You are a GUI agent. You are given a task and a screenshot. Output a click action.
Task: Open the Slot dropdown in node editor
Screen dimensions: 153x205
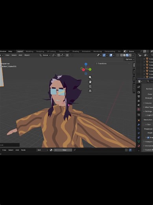(42, 150)
